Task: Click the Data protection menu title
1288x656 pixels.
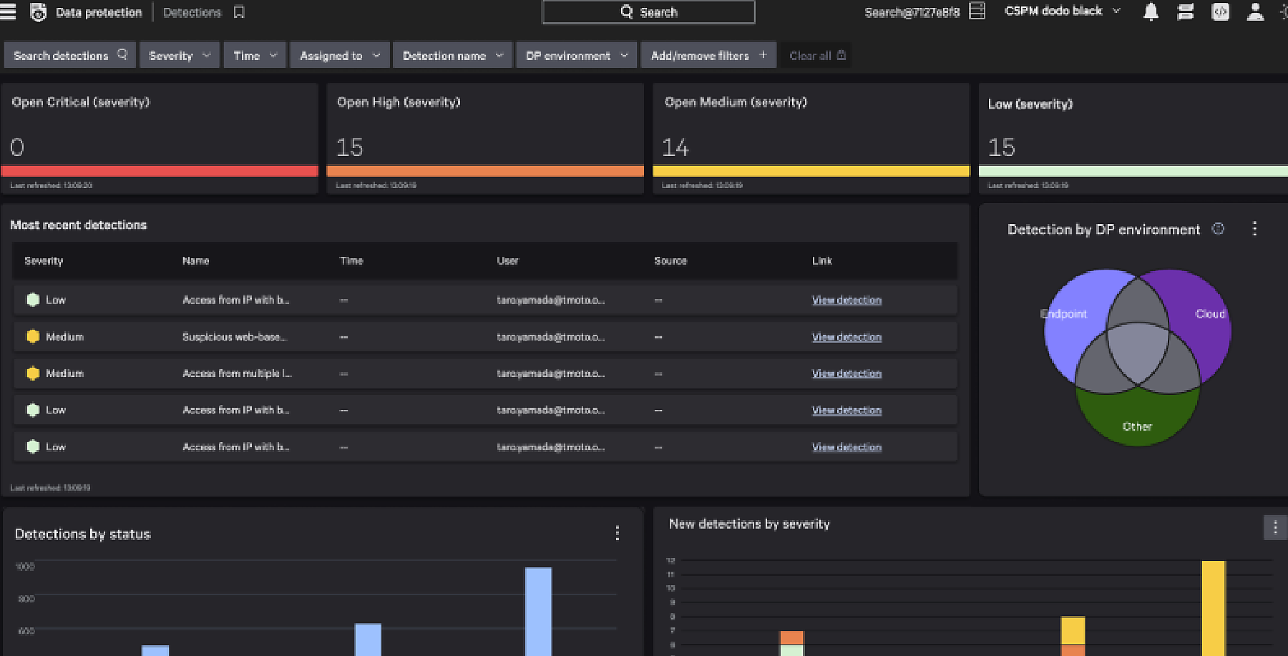Action: pyautogui.click(x=99, y=12)
